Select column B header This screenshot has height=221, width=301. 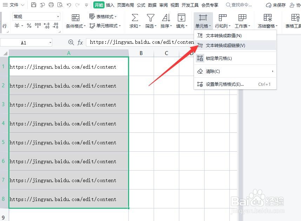(141, 53)
